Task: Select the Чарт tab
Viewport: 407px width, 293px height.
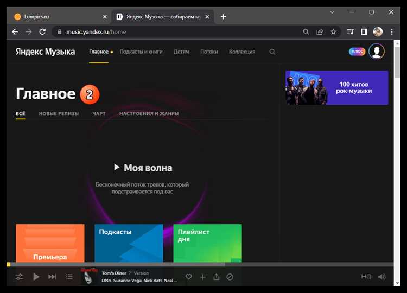Action: point(99,113)
